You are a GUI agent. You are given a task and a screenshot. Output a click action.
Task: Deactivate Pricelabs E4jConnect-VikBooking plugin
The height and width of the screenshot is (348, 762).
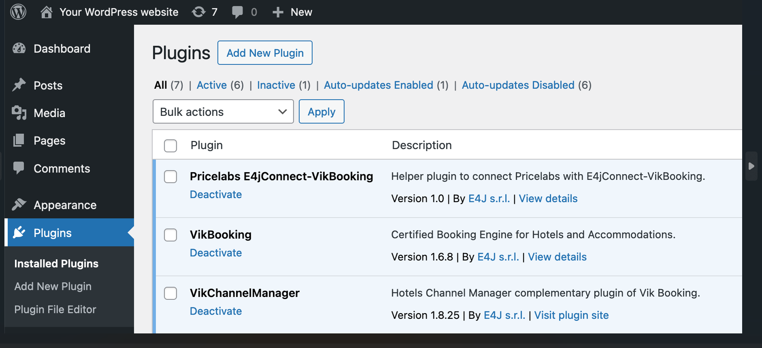[216, 194]
